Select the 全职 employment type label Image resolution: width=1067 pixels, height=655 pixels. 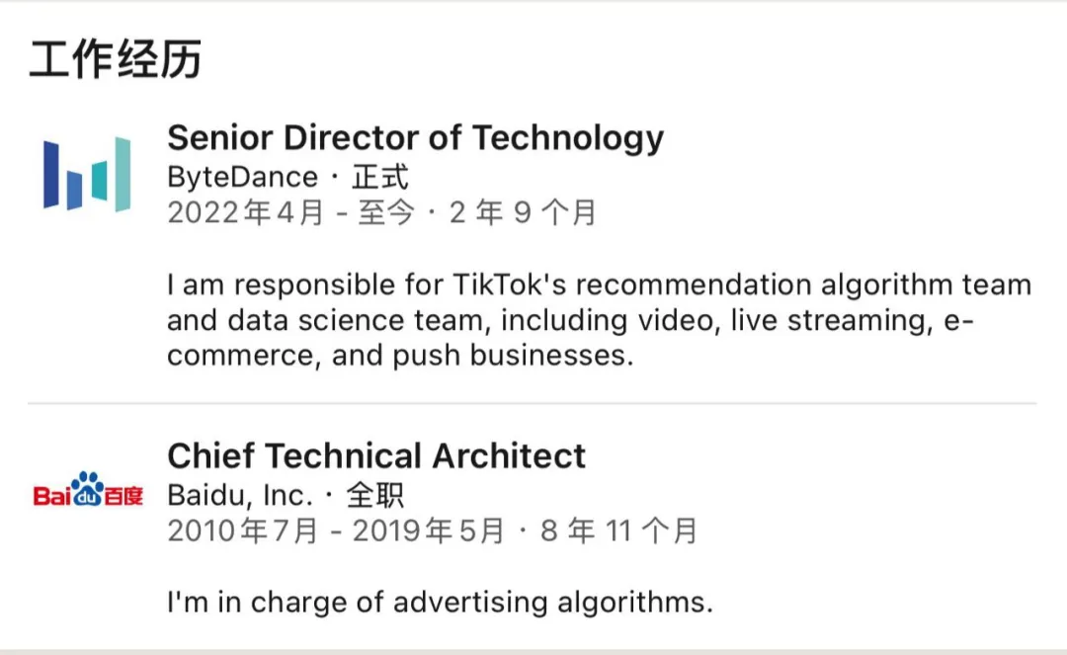click(x=375, y=494)
